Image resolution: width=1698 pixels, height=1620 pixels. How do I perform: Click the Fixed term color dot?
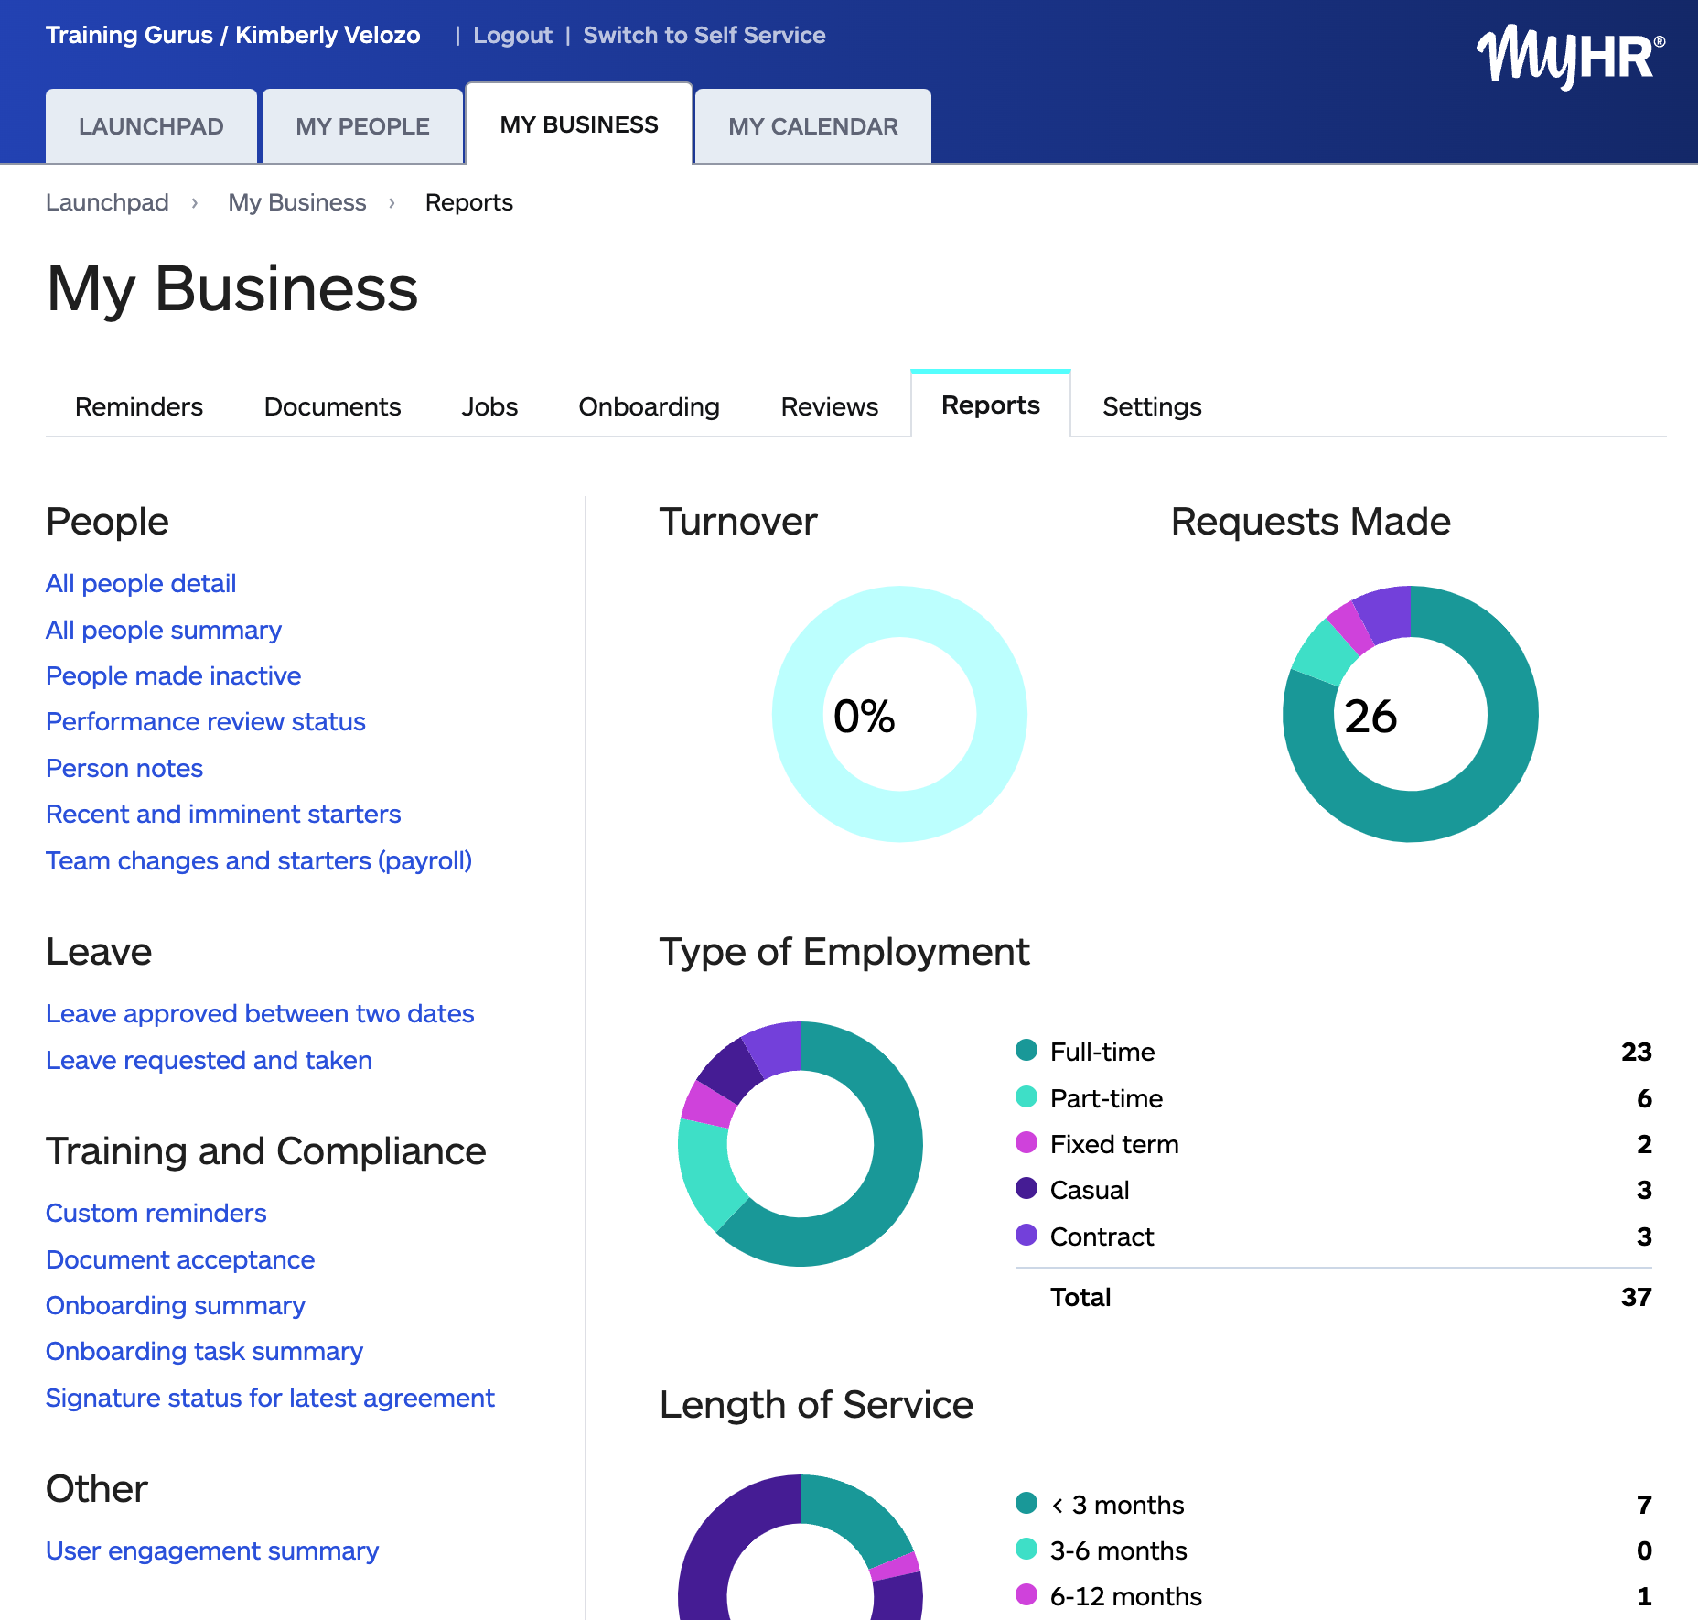tap(1026, 1144)
